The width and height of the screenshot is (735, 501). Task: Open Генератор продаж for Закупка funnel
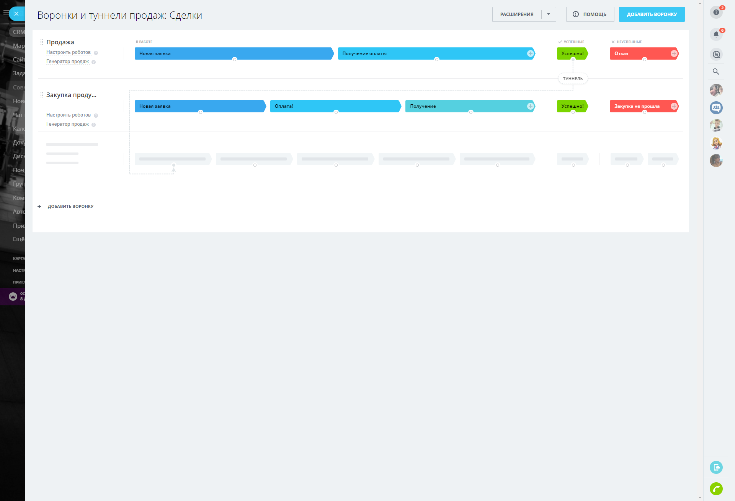[67, 124]
